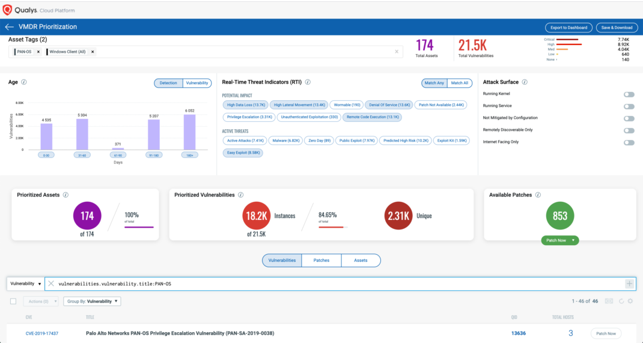Click the red 18.2K instances circle
643x343 pixels.
pyautogui.click(x=256, y=216)
